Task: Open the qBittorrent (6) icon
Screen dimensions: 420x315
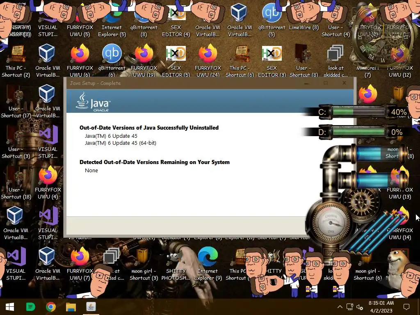Action: click(112, 62)
